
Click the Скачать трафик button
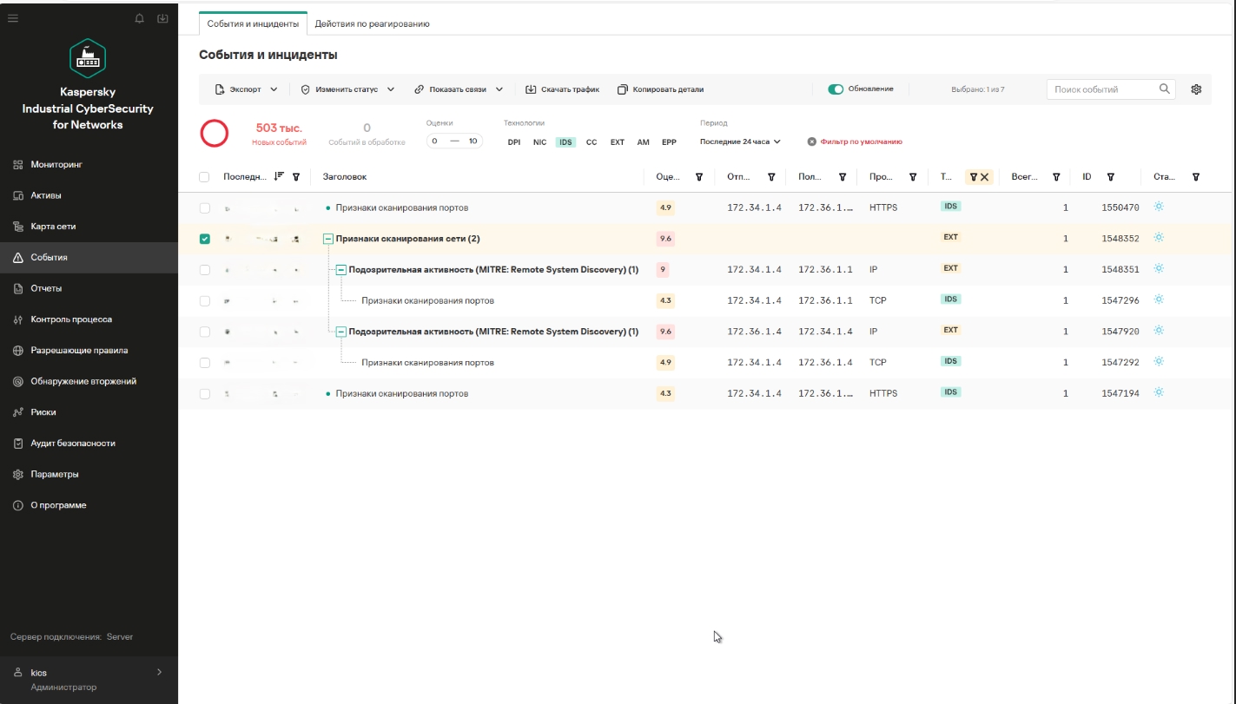pyautogui.click(x=562, y=89)
